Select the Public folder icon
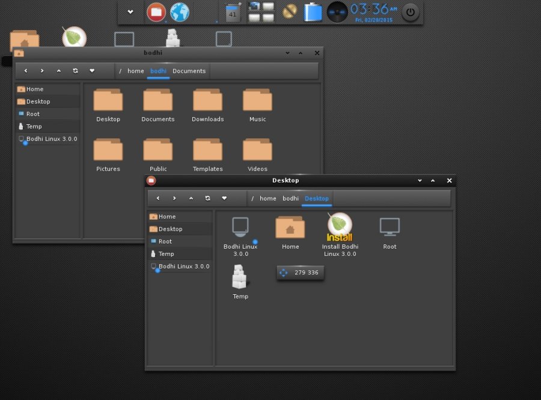Screen dimensions: 541x400 coord(158,155)
